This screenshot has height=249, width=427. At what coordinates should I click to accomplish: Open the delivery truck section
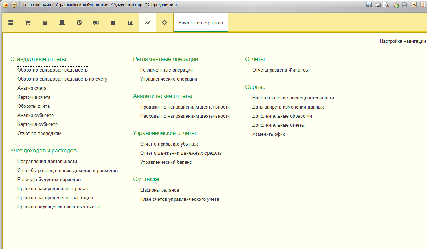click(96, 23)
